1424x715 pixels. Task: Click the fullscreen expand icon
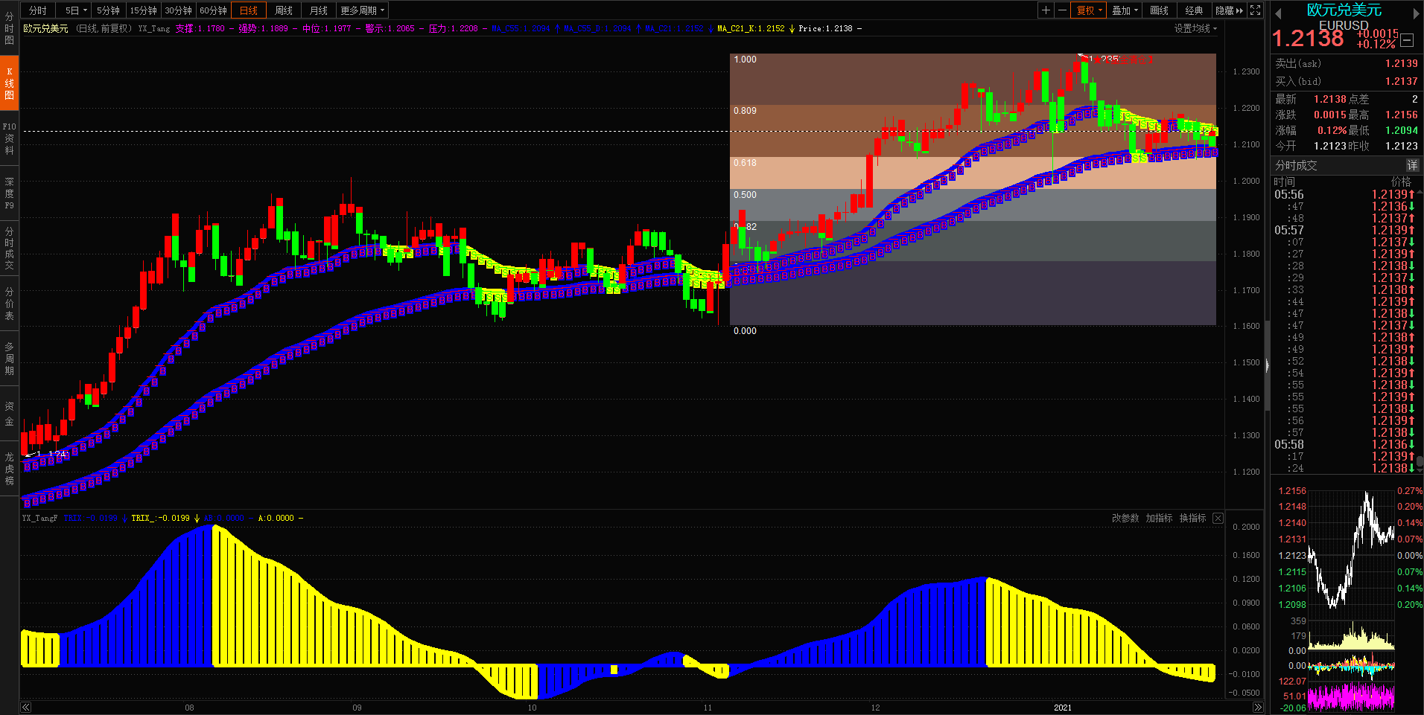click(1256, 10)
